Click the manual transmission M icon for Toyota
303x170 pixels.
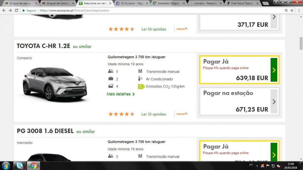(140, 71)
